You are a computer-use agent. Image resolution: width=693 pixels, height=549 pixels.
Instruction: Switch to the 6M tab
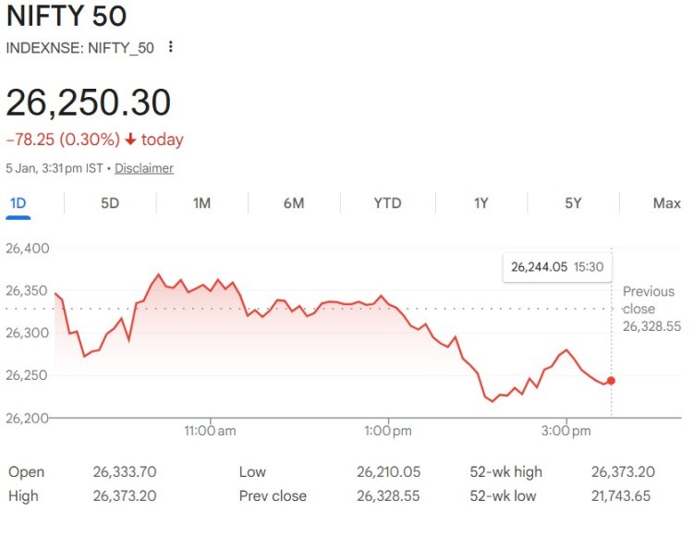294,203
